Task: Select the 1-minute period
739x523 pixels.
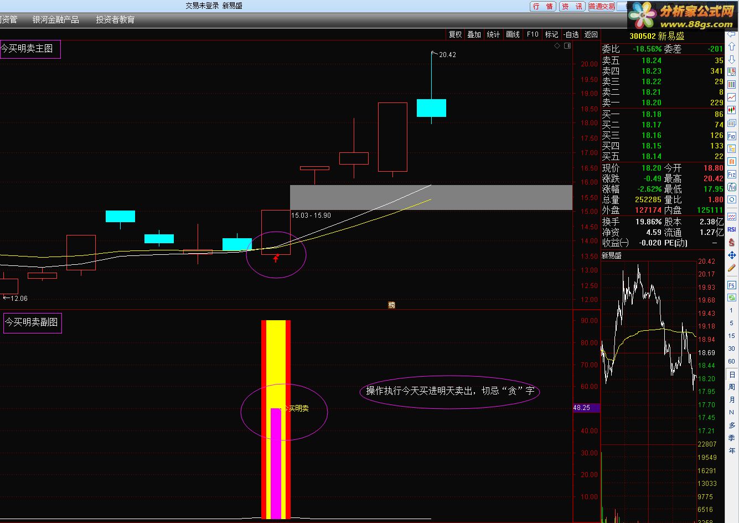Action: pyautogui.click(x=732, y=310)
